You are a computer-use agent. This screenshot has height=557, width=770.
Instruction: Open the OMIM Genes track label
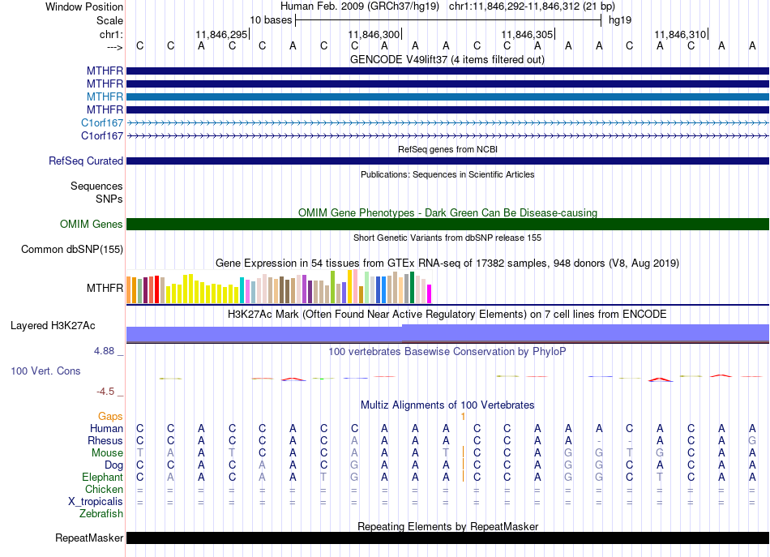[x=92, y=224]
